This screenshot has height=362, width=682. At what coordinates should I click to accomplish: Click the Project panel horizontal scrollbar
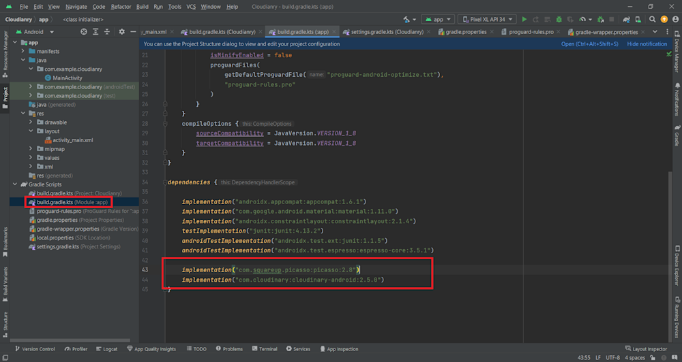[70, 341]
